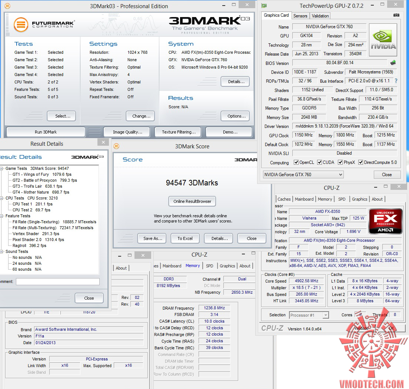Screen dimensions: 409x389
Task: Open About tab in front CPU-Z window
Action: click(377, 199)
